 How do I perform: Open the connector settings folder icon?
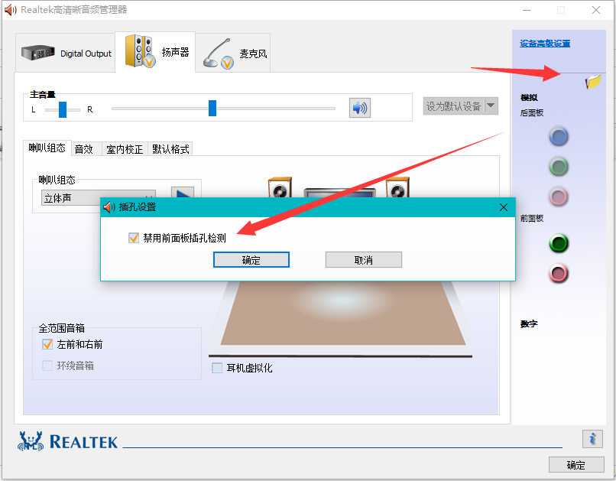click(x=592, y=83)
